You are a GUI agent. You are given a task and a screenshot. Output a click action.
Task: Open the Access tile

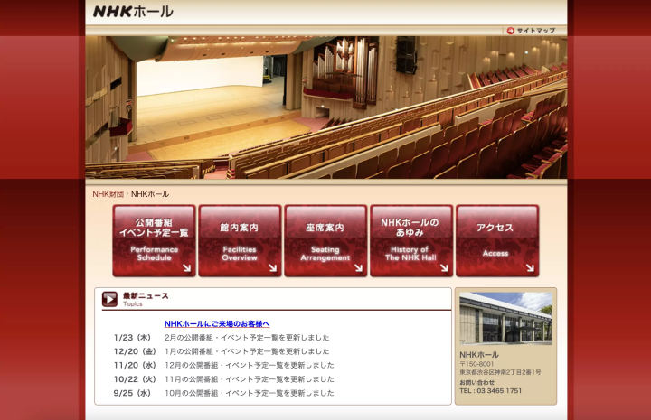(497, 240)
